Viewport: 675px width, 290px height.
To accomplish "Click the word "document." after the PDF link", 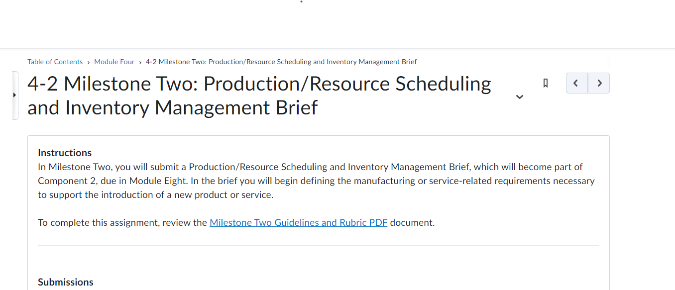I will [412, 222].
